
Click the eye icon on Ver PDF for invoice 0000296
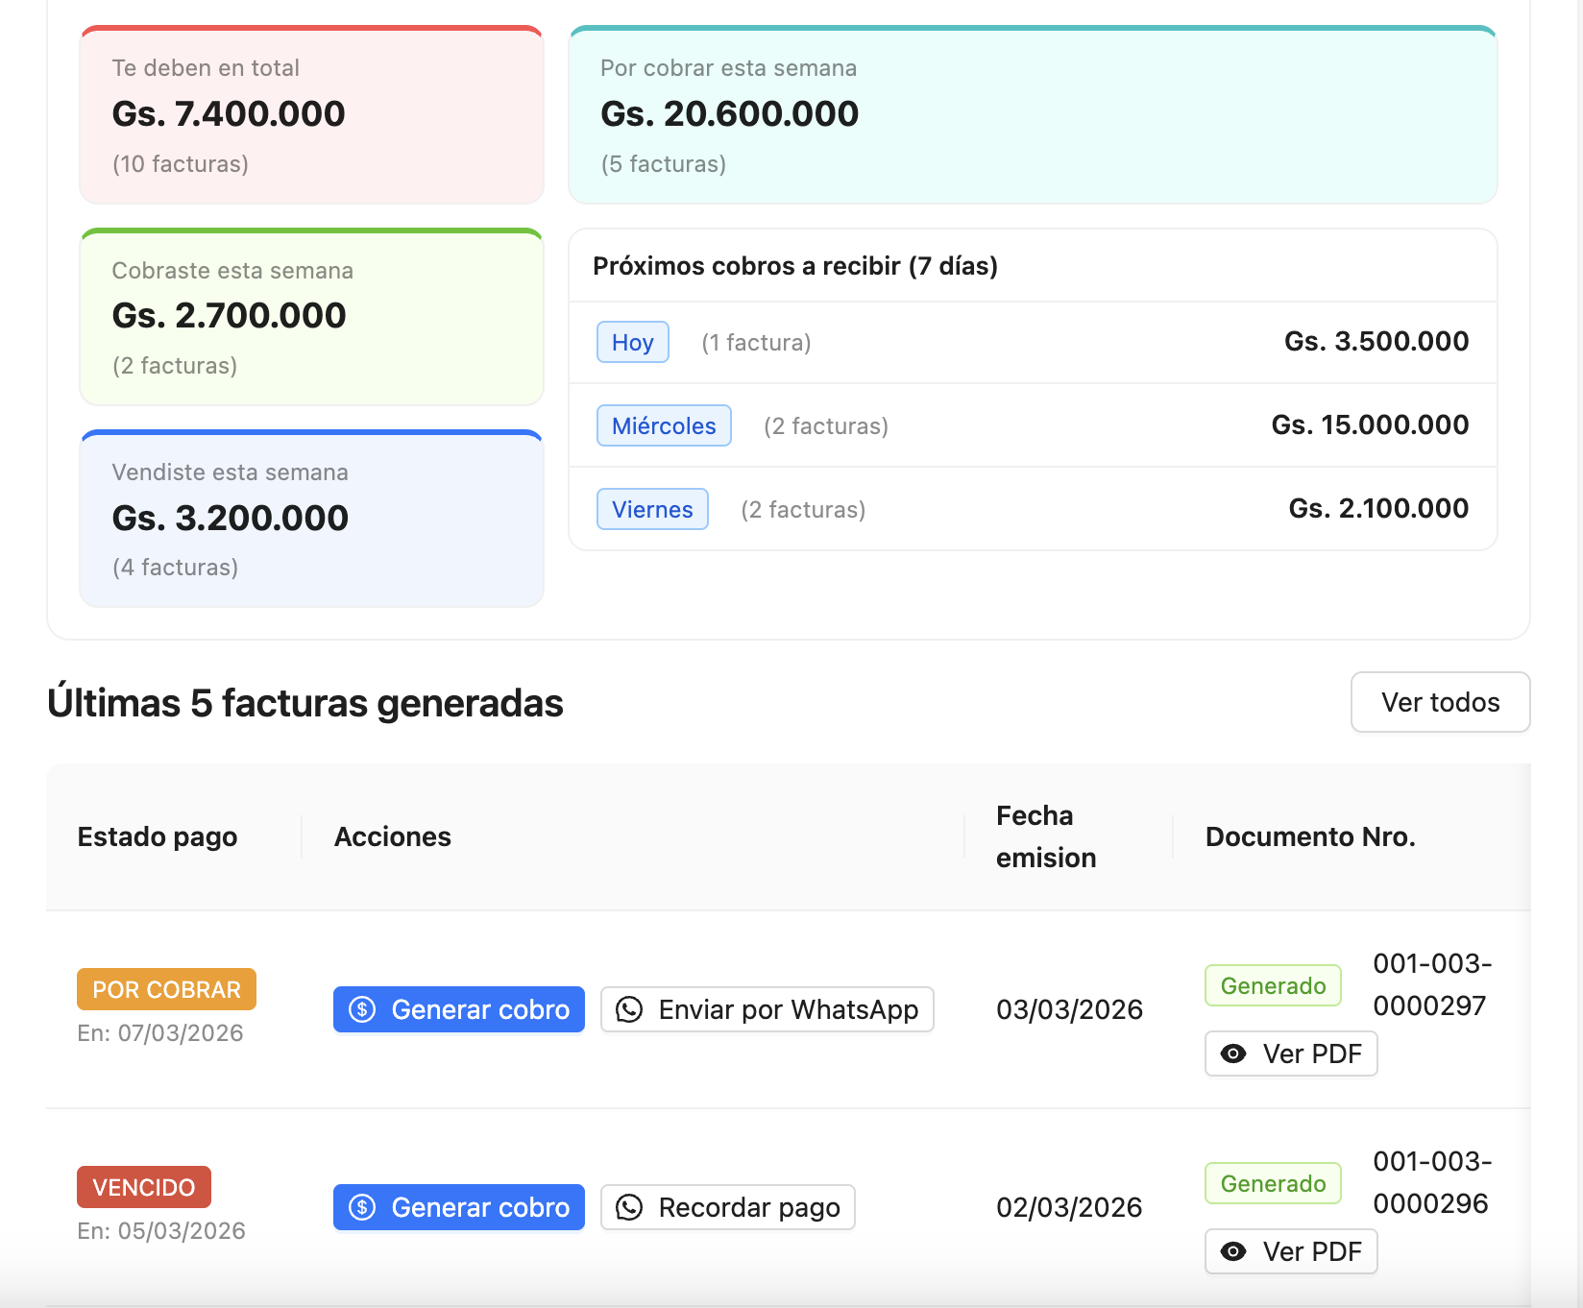point(1232,1251)
